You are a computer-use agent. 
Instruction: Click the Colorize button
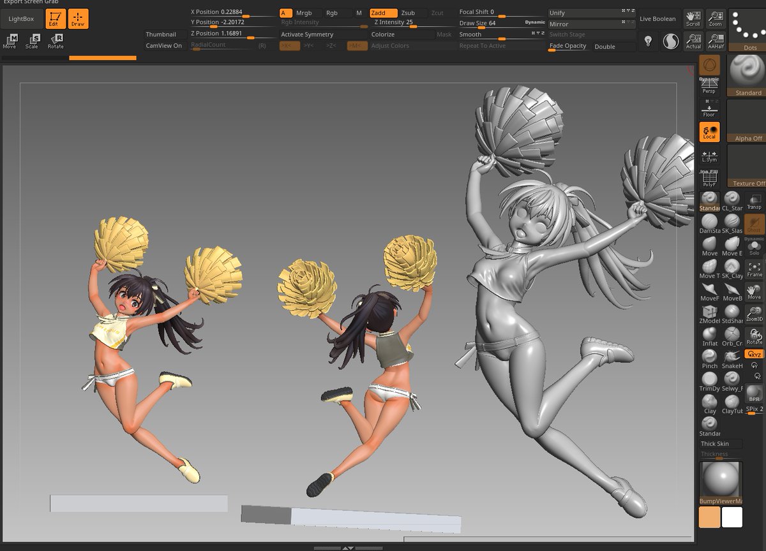coord(401,34)
